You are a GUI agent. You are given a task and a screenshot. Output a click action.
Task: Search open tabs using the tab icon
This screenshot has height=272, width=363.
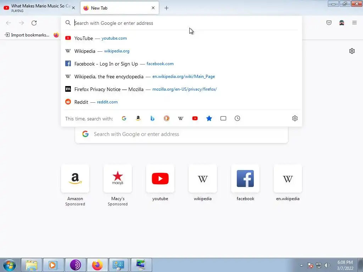[223, 118]
